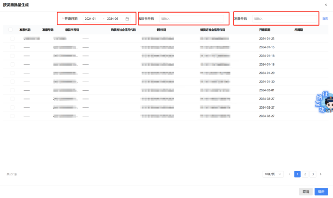Click the start date 2024-01 field
333x198 pixels.
(91, 19)
